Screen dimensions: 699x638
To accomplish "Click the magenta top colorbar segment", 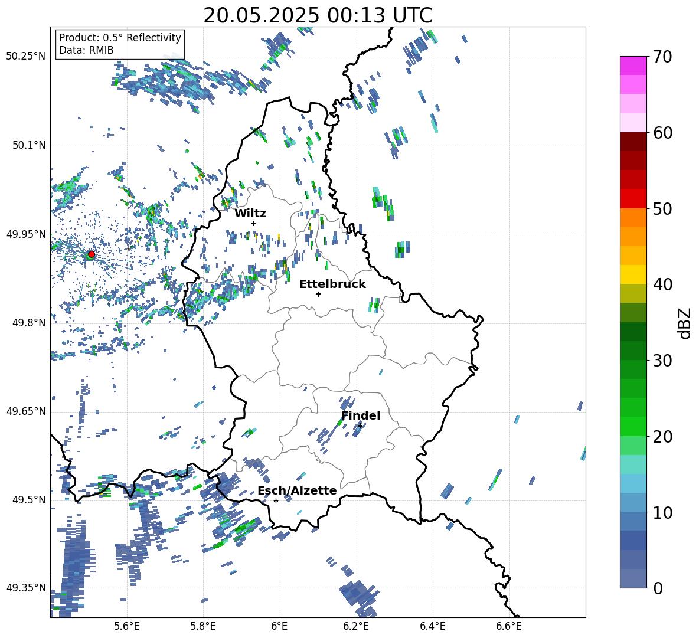I will click(x=633, y=66).
